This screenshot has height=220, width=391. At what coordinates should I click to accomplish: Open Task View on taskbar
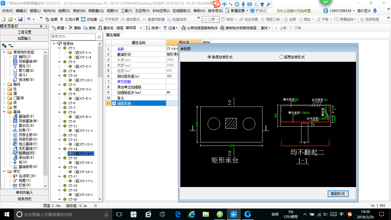[x=119, y=214]
